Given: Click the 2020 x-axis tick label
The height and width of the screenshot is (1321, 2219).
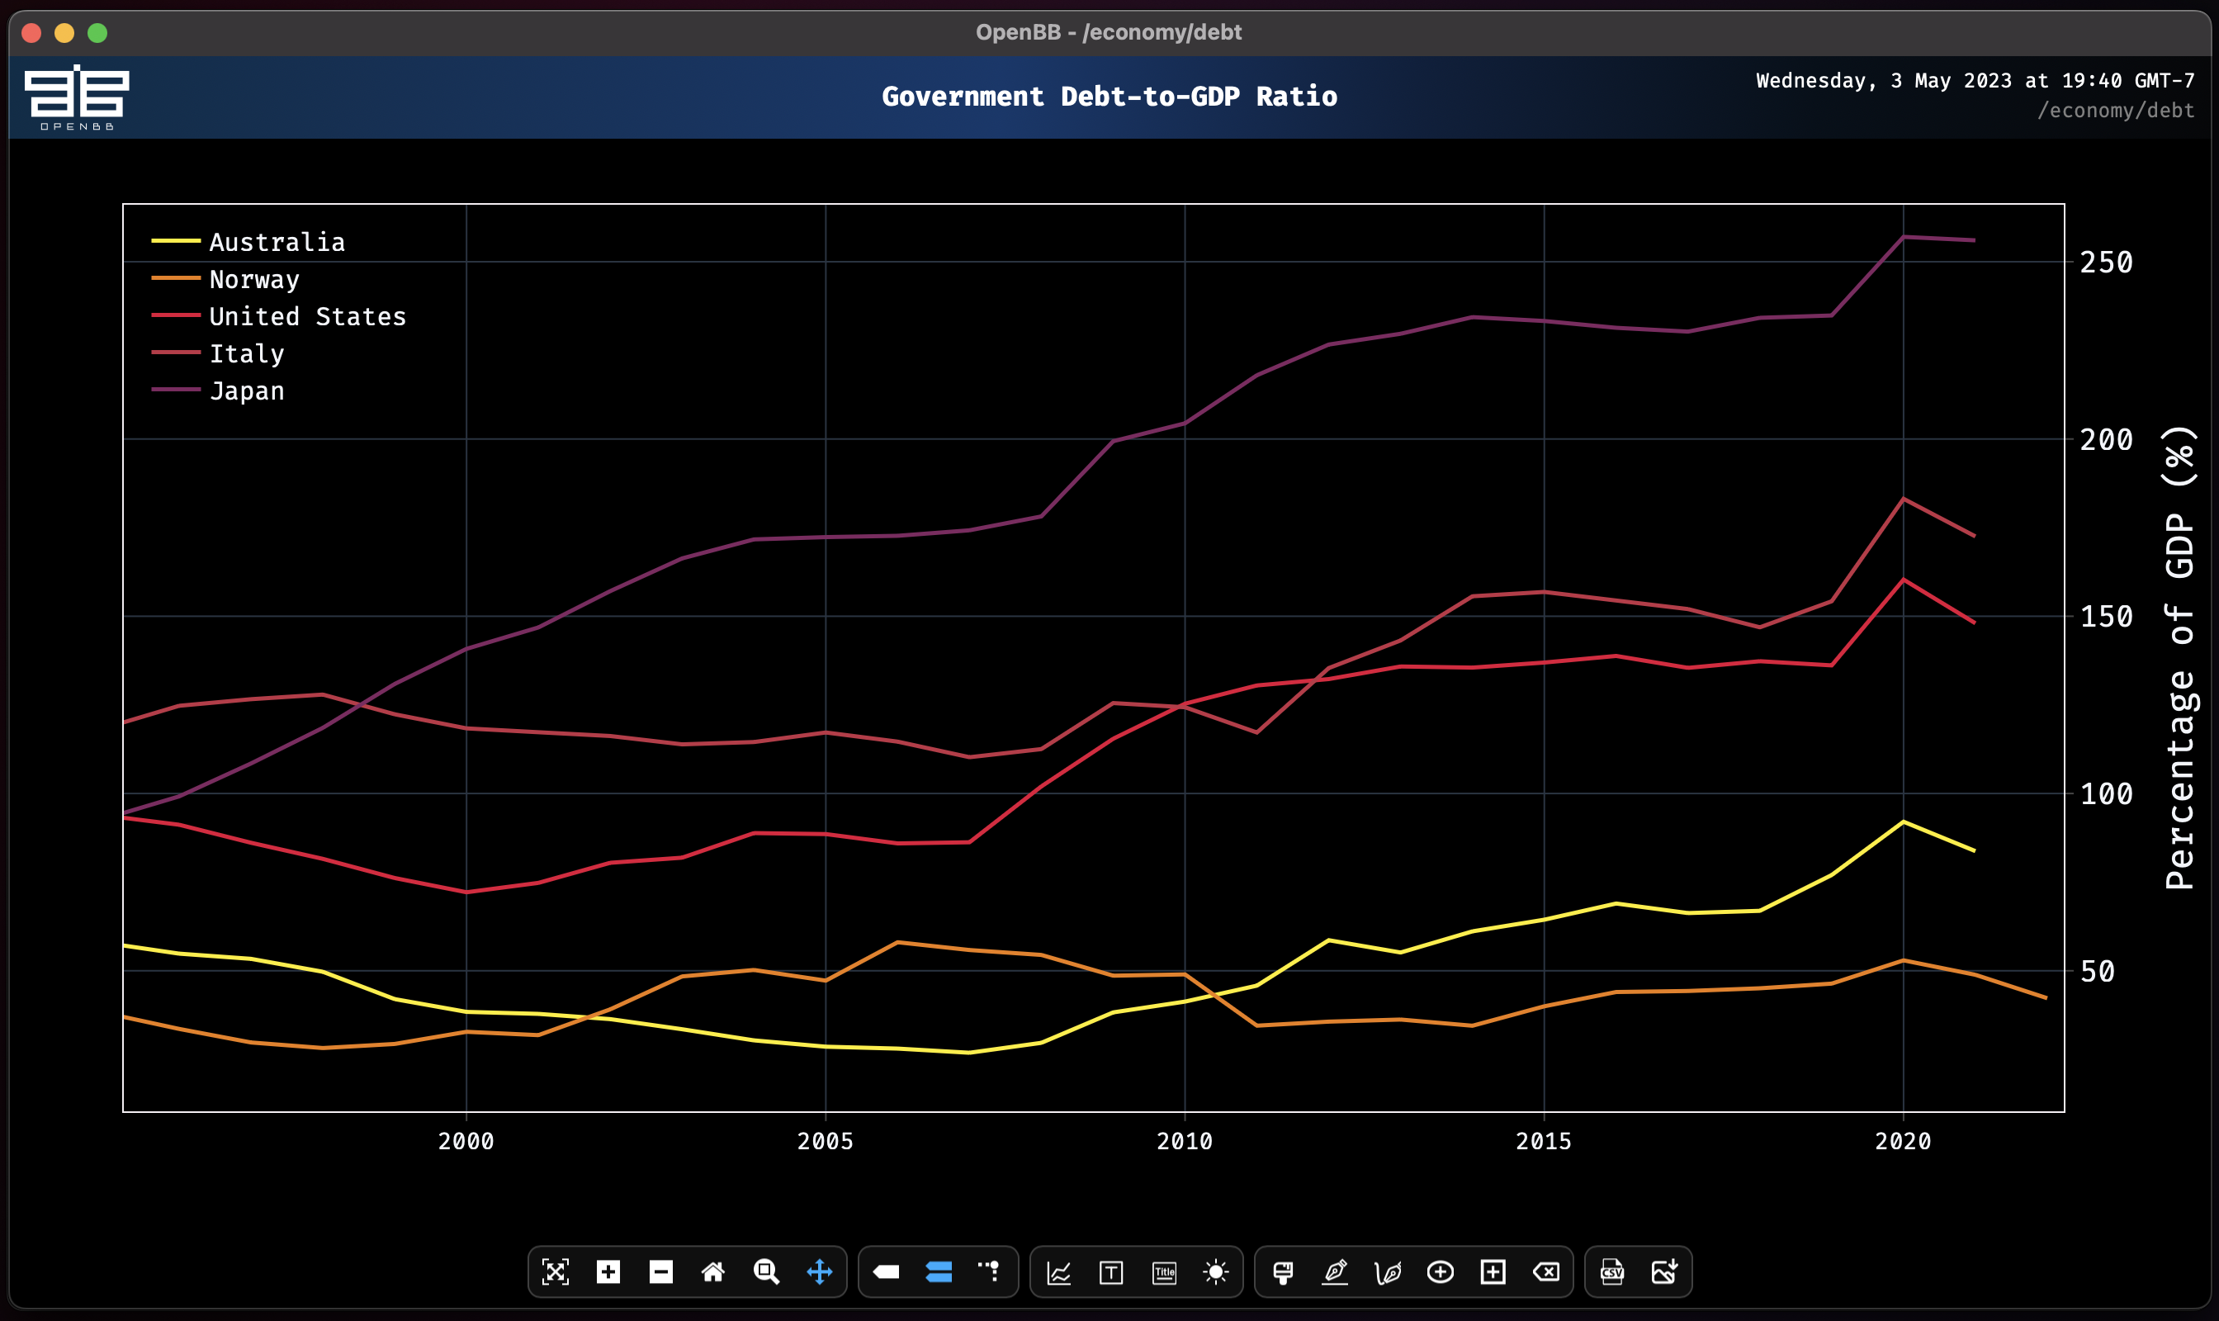Looking at the screenshot, I should tap(1903, 1141).
